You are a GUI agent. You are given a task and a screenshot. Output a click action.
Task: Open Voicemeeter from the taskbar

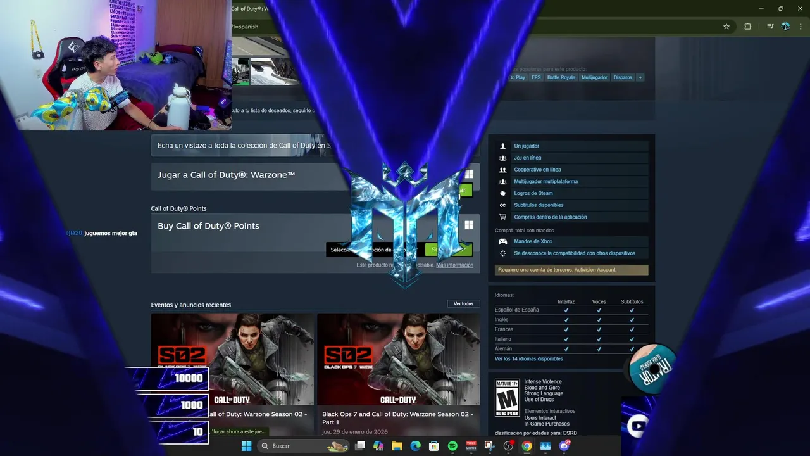point(471,446)
